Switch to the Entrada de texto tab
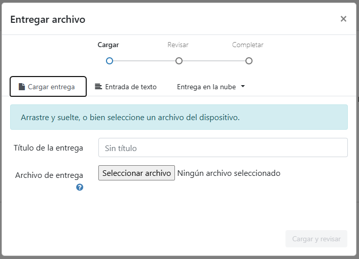This screenshot has width=359, height=259. (126, 87)
